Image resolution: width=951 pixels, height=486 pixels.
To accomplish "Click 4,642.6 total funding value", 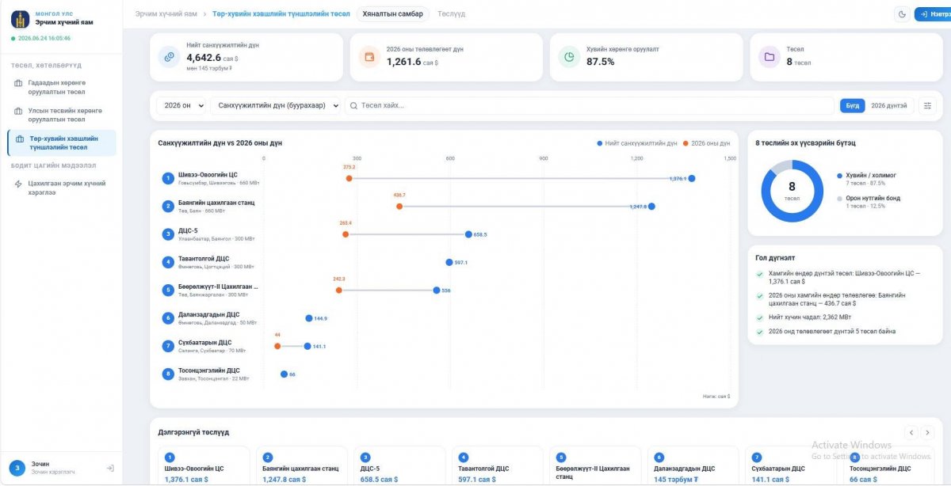I will [204, 58].
